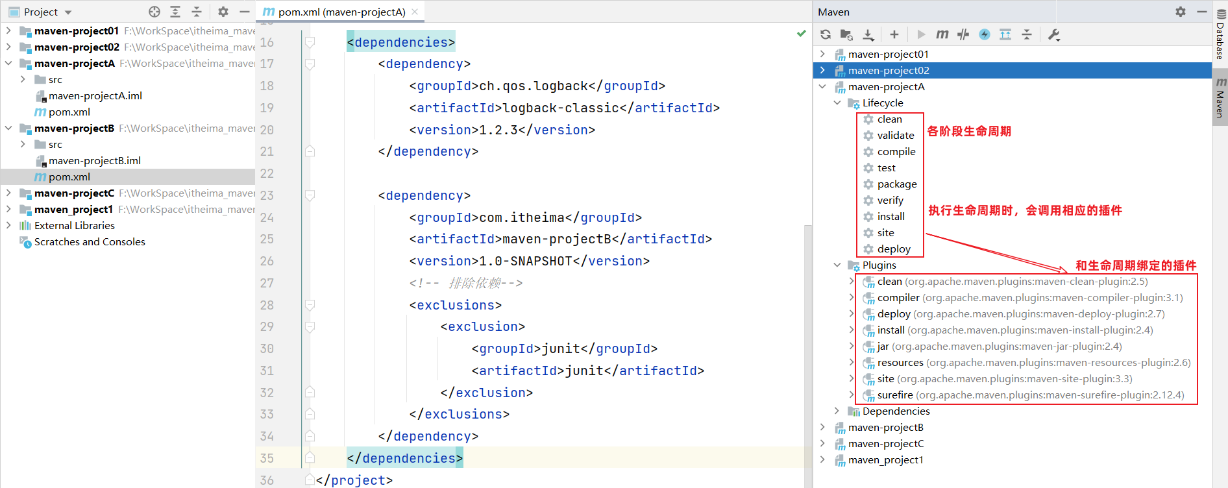Open Project panel gear settings
The width and height of the screenshot is (1228, 488).
point(223,12)
